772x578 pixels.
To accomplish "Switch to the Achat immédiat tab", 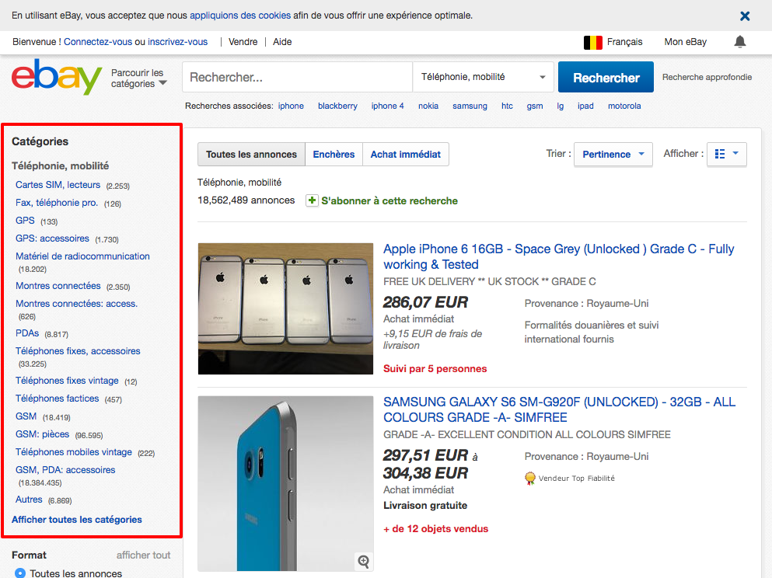I will [x=405, y=155].
